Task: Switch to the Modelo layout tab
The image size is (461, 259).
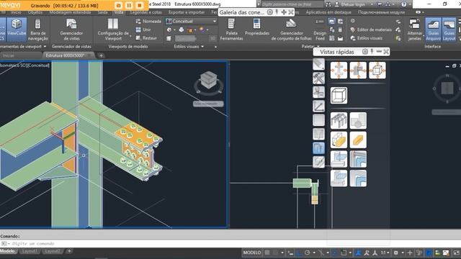Action: [8, 251]
